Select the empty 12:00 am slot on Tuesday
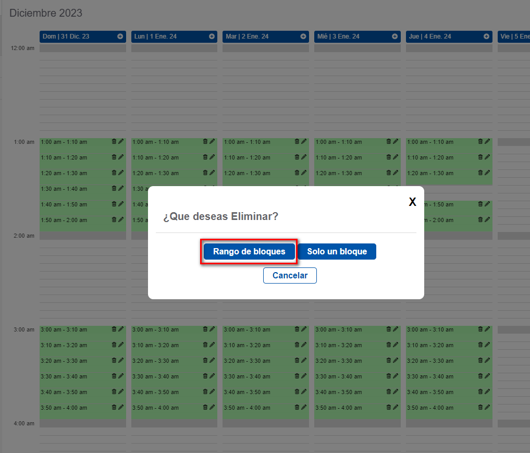This screenshot has height=453, width=530. (266, 48)
